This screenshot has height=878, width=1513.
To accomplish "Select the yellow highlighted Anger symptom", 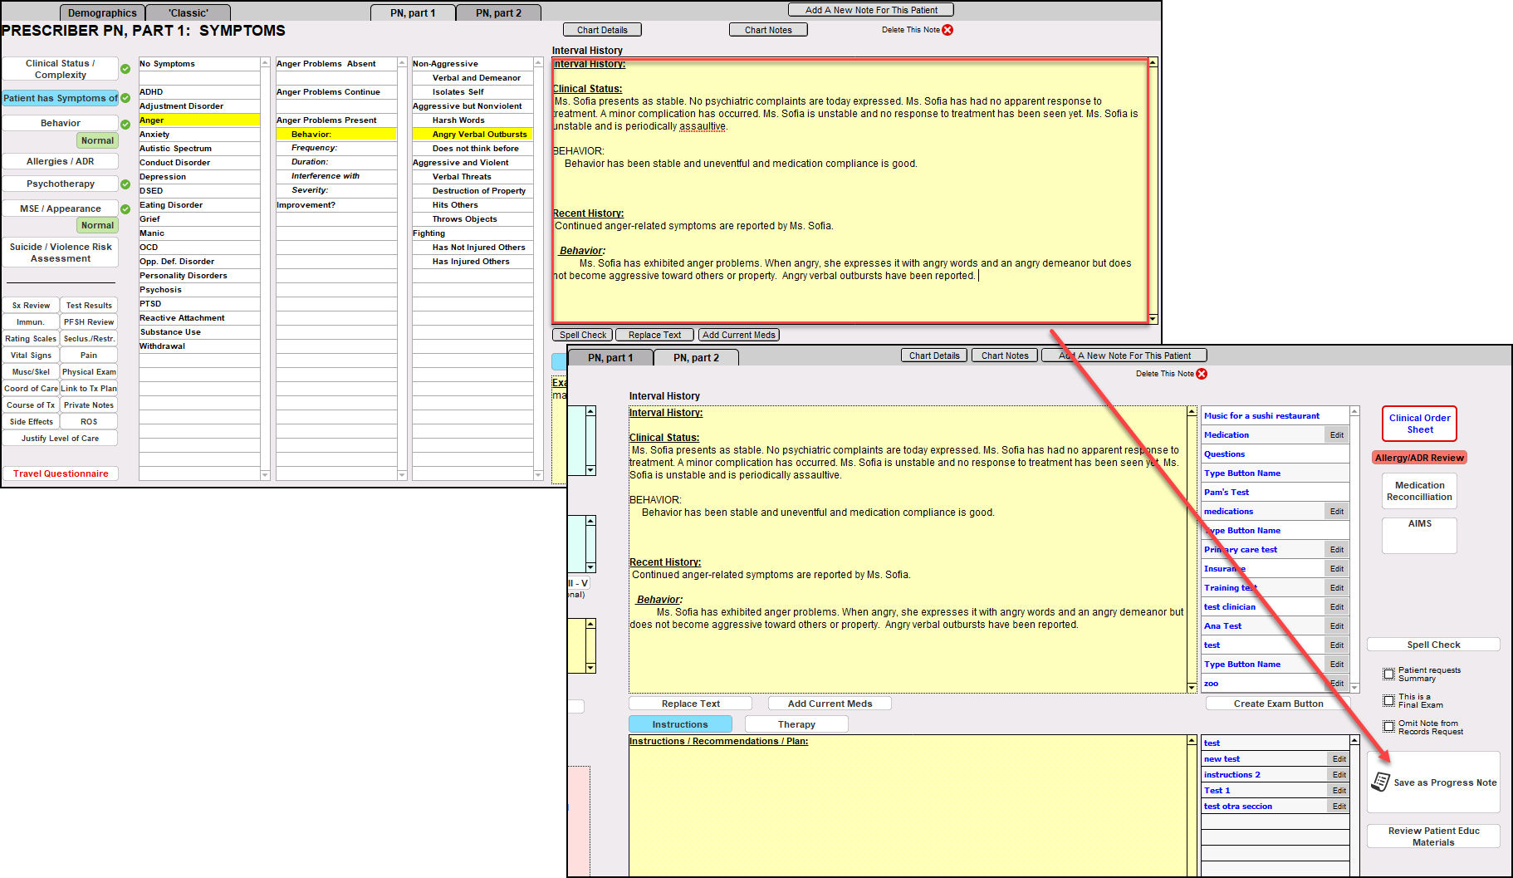I will point(198,120).
